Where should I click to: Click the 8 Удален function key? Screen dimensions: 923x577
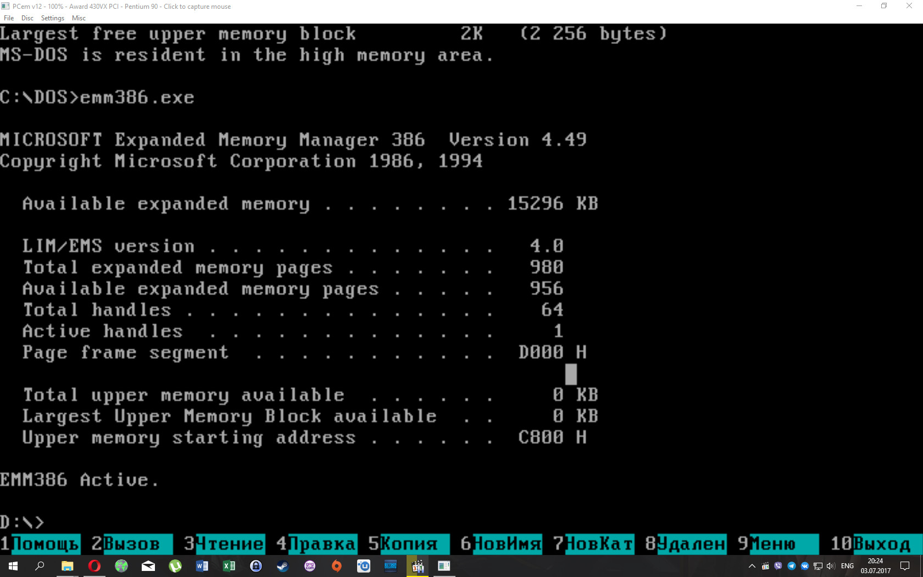point(686,544)
